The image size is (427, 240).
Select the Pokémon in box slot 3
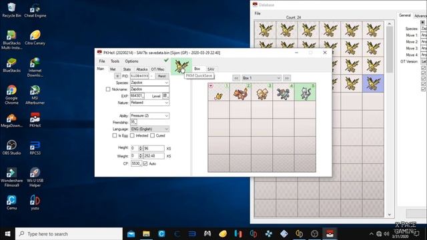(x=262, y=92)
